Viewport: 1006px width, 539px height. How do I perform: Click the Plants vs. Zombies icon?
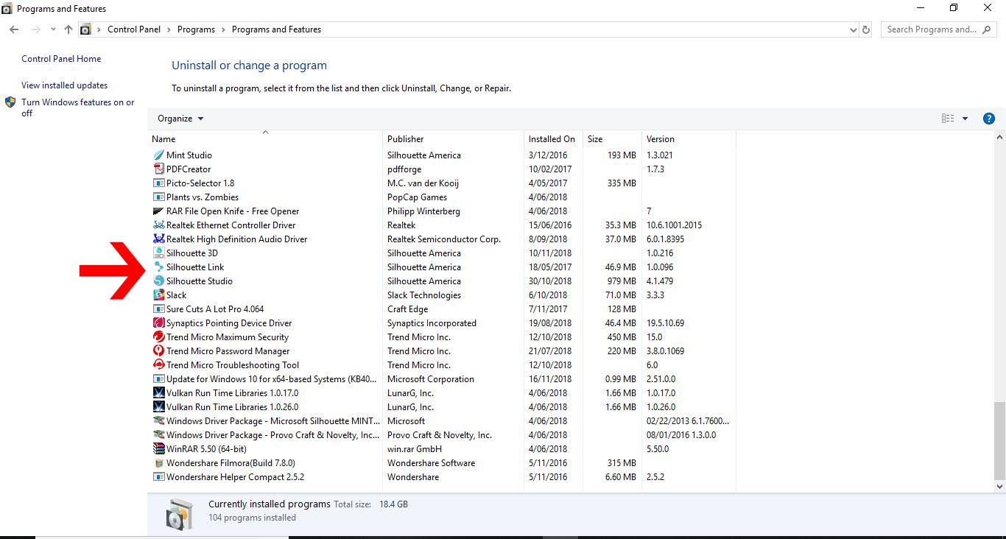(x=158, y=197)
